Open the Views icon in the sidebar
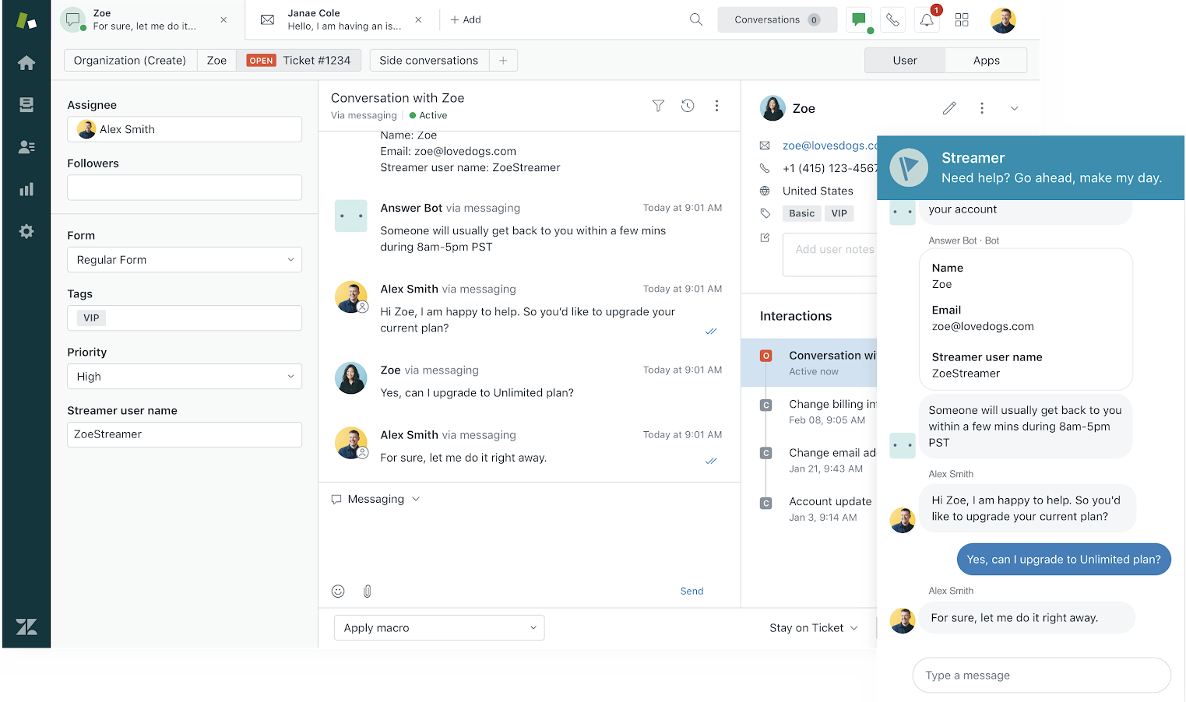This screenshot has height=702, width=1186. point(26,105)
